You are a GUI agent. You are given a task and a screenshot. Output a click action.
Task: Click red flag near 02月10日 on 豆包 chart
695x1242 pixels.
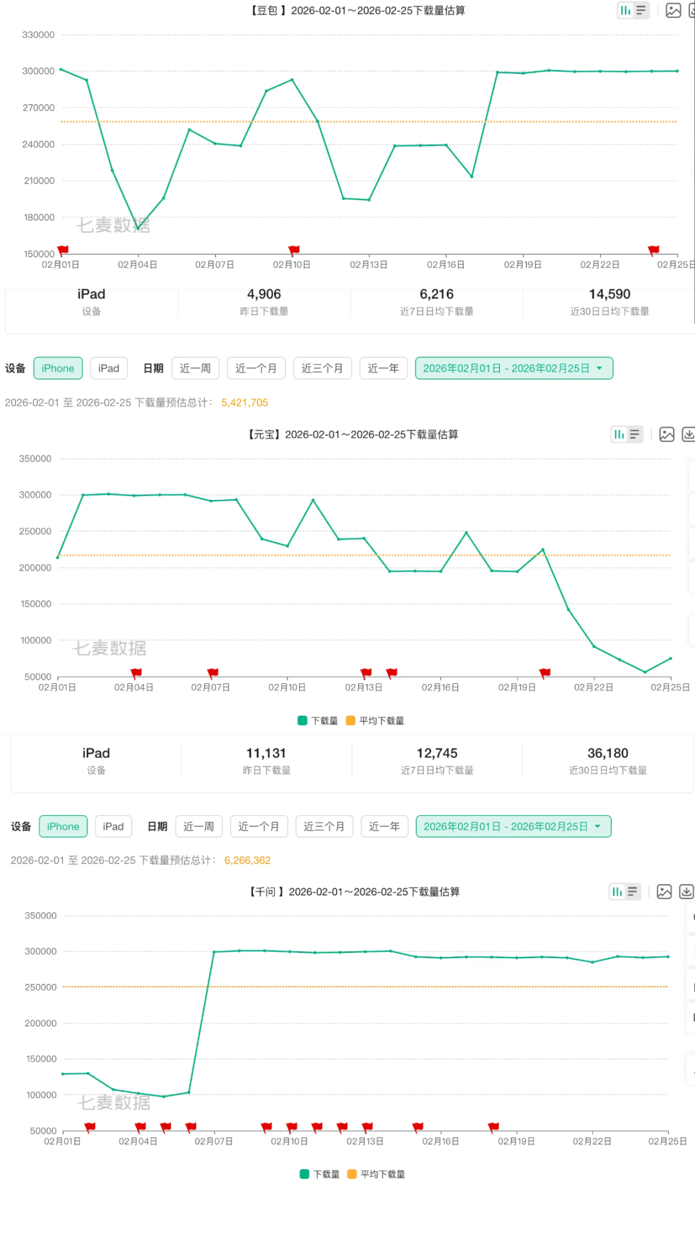coord(294,250)
